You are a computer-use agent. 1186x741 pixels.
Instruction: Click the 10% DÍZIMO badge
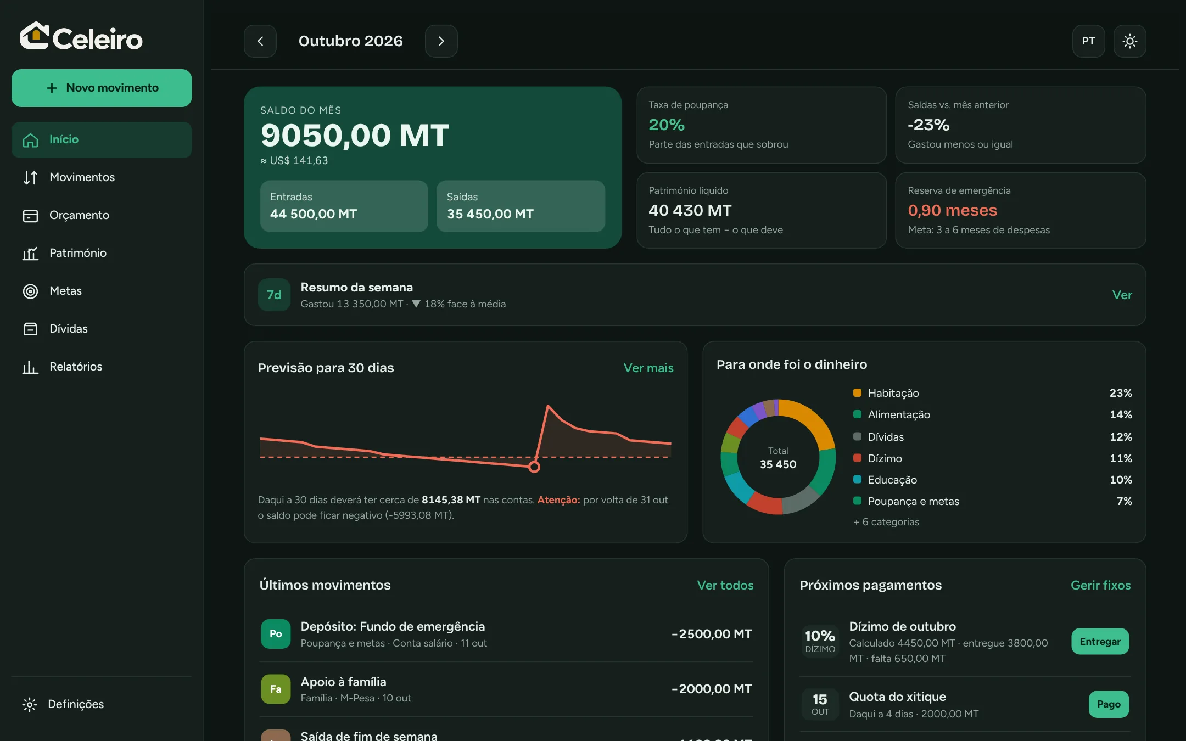tap(820, 641)
